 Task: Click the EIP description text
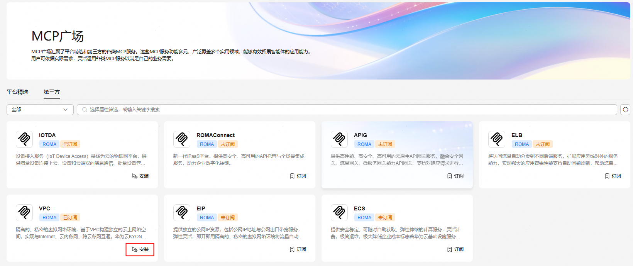coord(238,233)
